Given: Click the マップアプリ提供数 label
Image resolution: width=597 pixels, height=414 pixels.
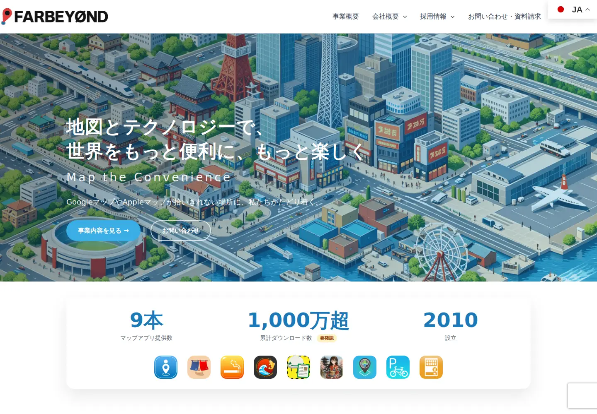Looking at the screenshot, I should coord(146,338).
